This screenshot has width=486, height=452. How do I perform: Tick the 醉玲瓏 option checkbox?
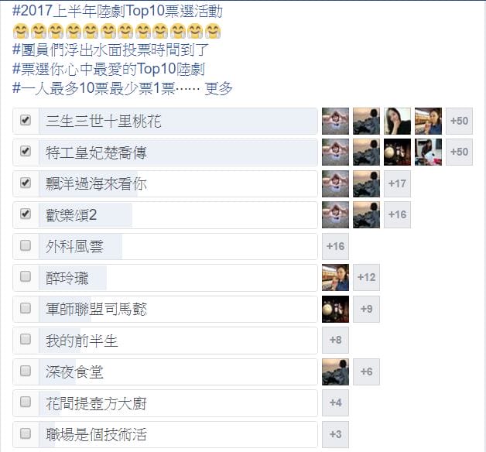(x=26, y=276)
